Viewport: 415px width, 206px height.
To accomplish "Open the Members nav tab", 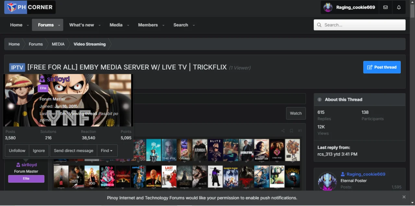I will [148, 25].
